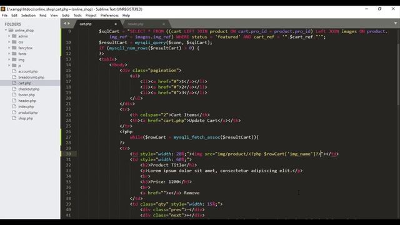Select cart.php in the sidebar

(25, 83)
